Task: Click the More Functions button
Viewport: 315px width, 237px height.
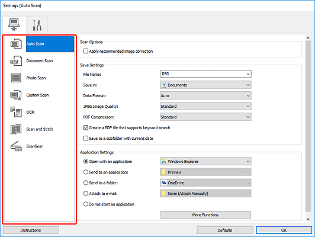Action: click(x=205, y=215)
